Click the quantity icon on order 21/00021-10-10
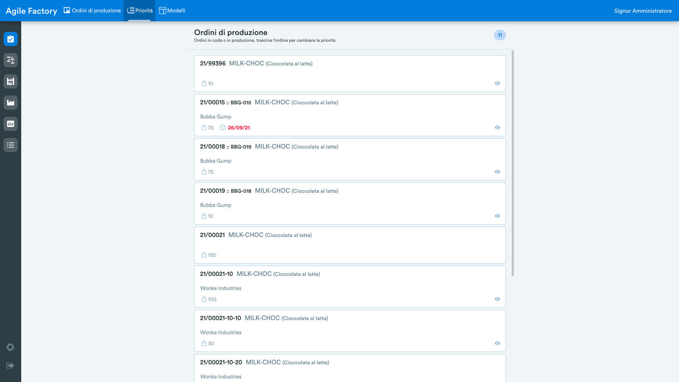 204,343
